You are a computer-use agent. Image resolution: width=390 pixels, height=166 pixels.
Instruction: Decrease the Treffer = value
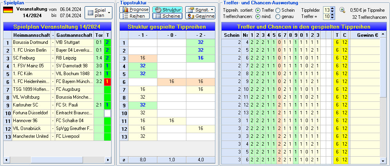tap(333, 18)
